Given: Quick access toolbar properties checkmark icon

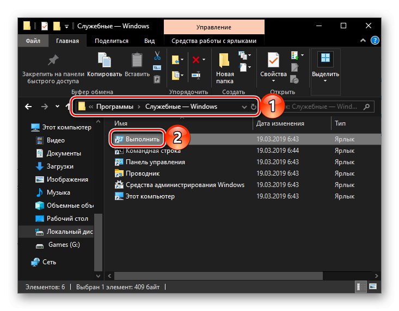Looking at the screenshot, I should click(45, 26).
